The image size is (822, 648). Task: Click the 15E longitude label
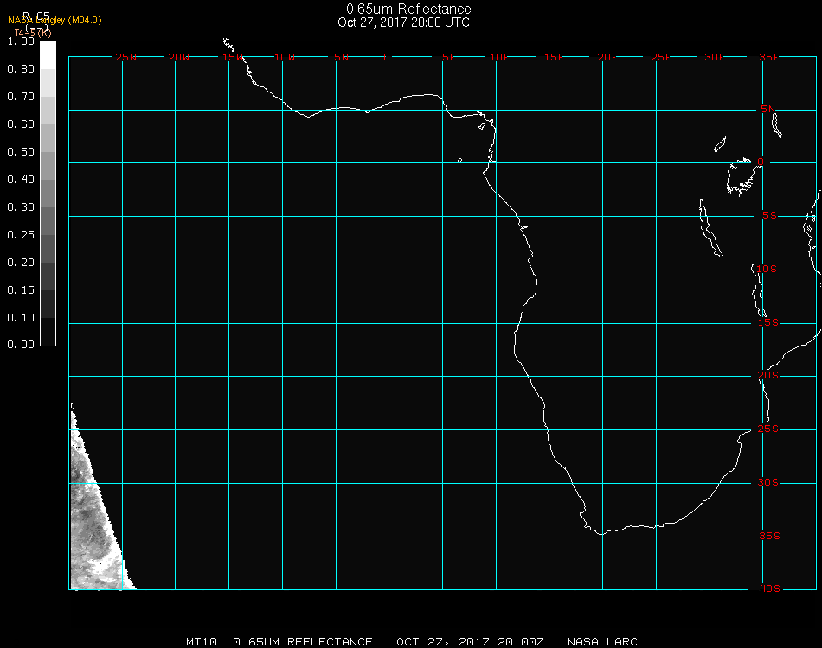click(554, 57)
